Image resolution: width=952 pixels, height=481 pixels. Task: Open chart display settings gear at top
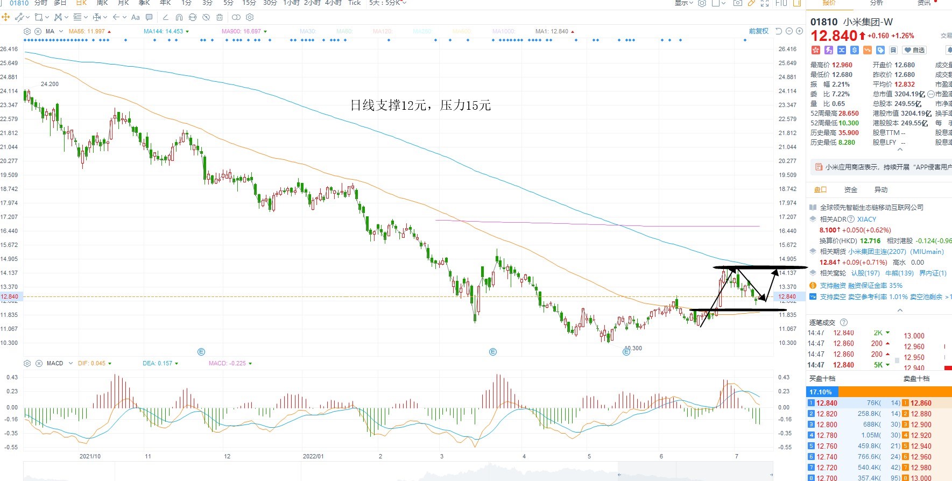[x=702, y=3]
